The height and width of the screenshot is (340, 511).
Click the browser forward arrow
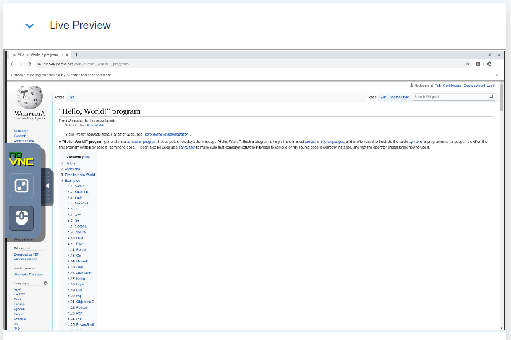[21, 64]
